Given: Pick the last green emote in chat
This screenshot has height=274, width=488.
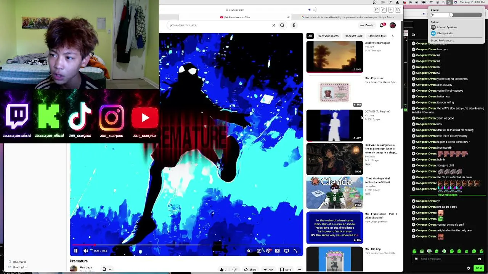Looking at the screenshot, I should pyautogui.click(x=482, y=251).
